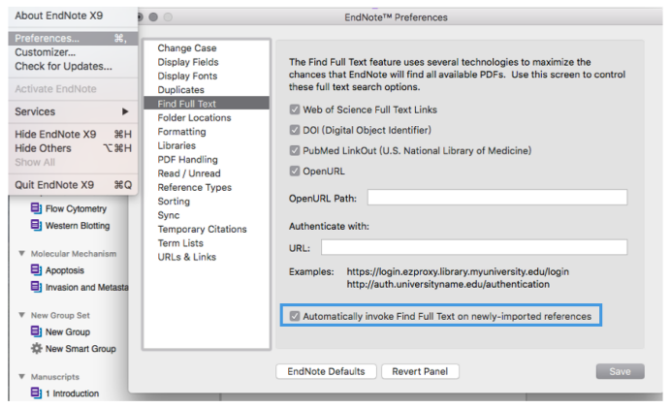This screenshot has width=671, height=408.
Task: Toggle the OpenURL checkbox
Action: coord(295,172)
